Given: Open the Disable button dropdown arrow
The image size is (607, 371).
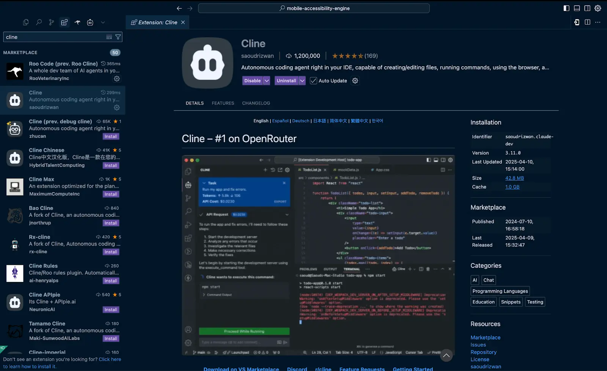Looking at the screenshot, I should pyautogui.click(x=266, y=80).
